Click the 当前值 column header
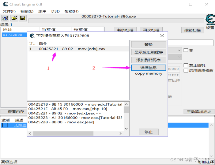215x165 pixels. click(x=56, y=29)
